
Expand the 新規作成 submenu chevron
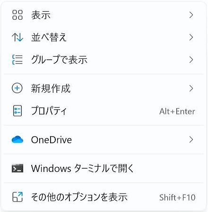[x=191, y=88]
